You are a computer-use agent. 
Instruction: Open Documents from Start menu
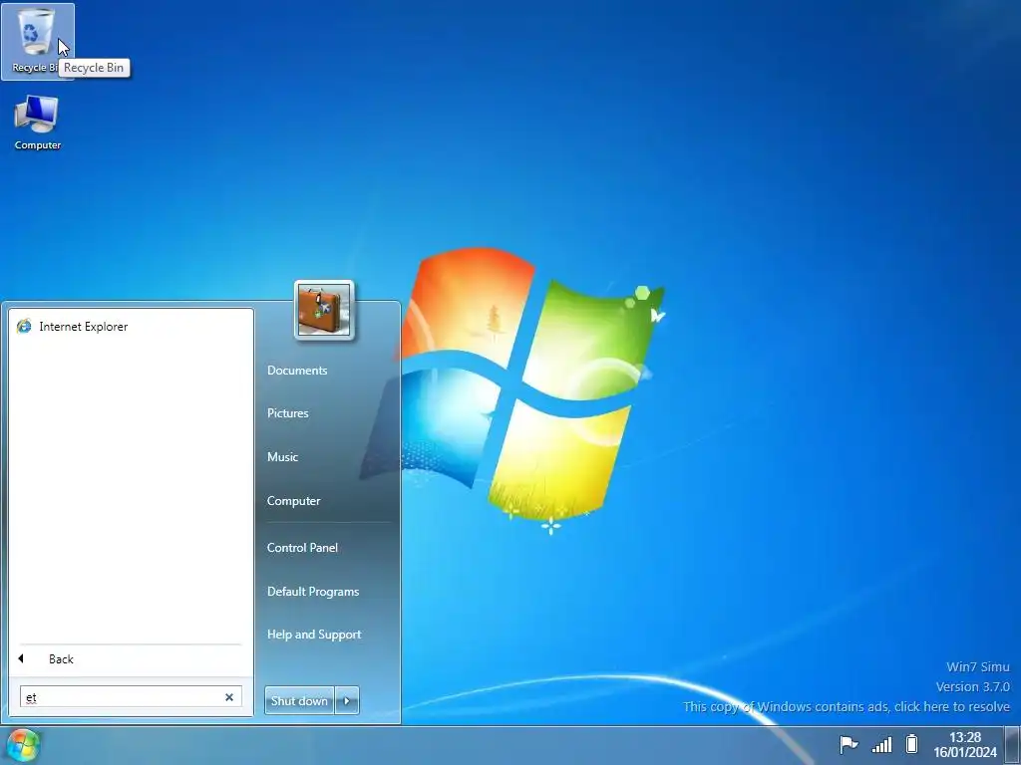click(297, 371)
